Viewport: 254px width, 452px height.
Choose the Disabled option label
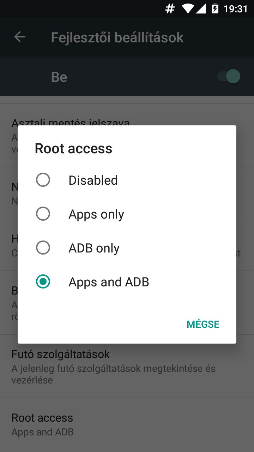[93, 180]
